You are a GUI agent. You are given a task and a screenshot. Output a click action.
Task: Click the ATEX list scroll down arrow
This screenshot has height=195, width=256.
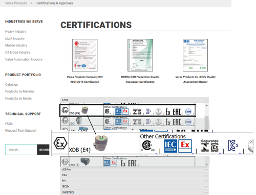206,164
